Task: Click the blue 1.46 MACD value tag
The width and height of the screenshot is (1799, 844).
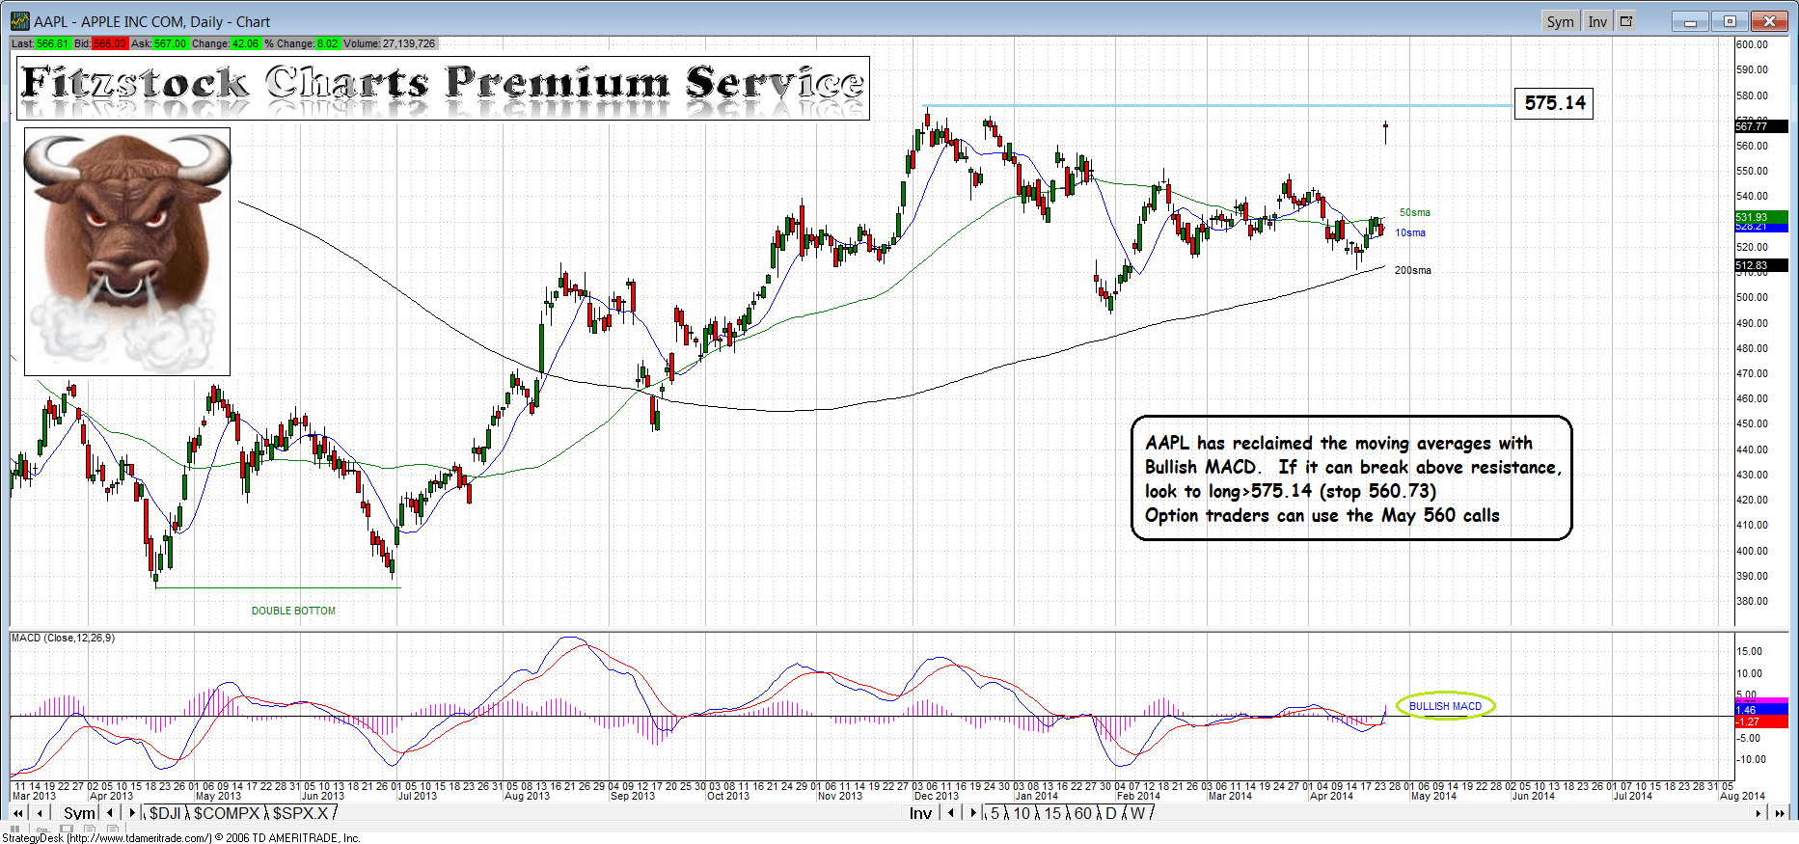Action: pos(1760,710)
